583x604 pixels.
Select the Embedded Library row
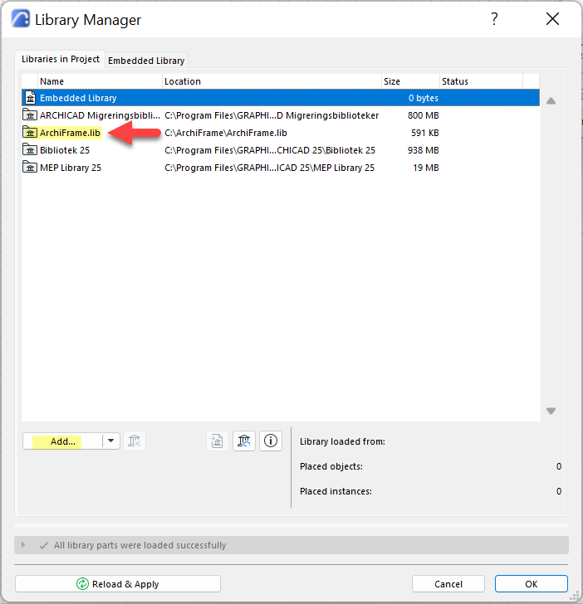(281, 98)
